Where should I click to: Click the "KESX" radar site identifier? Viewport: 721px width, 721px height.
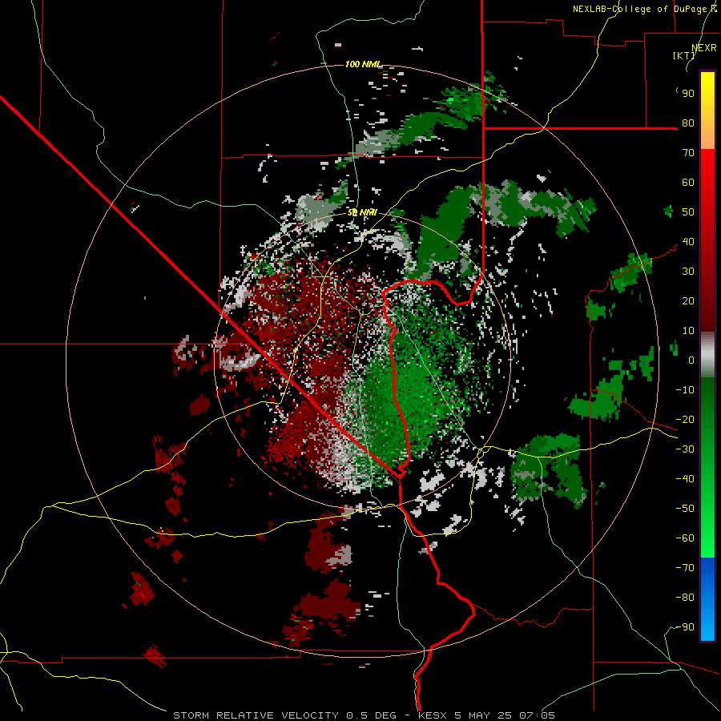tap(433, 715)
